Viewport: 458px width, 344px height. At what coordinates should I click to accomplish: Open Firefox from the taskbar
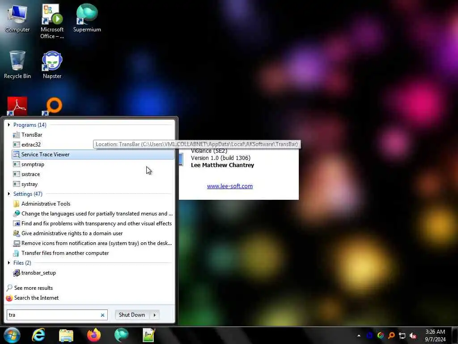point(94,335)
